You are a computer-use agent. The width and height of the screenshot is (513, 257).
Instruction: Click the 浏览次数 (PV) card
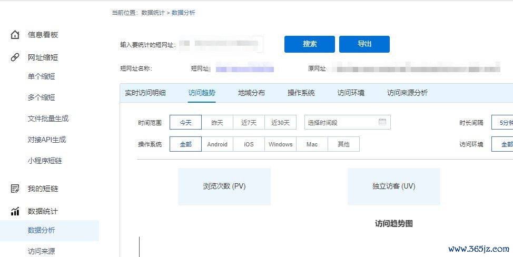(x=224, y=186)
